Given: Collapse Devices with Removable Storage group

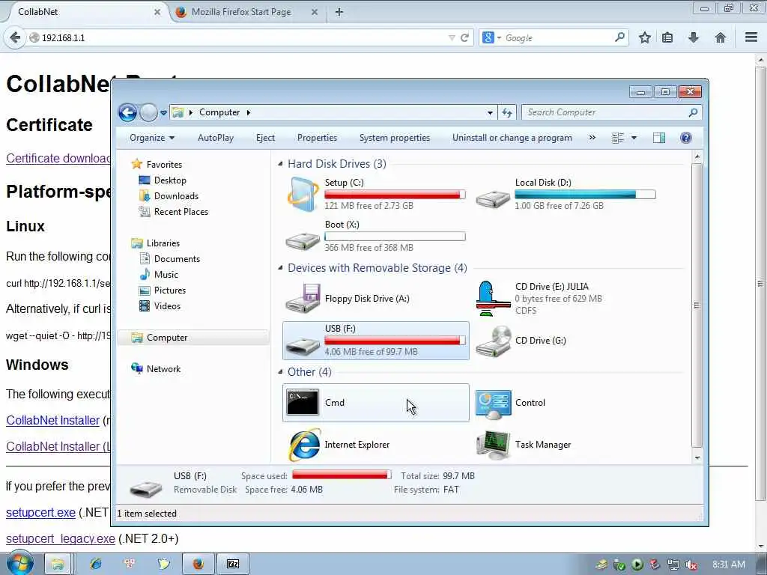Looking at the screenshot, I should [x=280, y=268].
